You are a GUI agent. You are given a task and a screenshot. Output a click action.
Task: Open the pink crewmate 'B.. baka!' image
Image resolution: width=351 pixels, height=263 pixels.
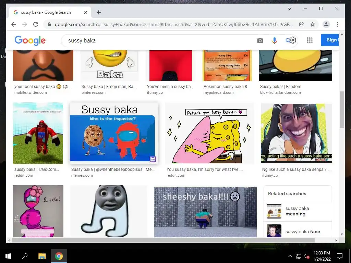(38, 211)
